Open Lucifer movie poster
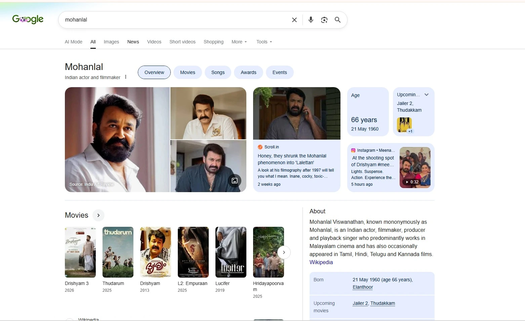Screen dimensions: 525x321 [x=231, y=252]
